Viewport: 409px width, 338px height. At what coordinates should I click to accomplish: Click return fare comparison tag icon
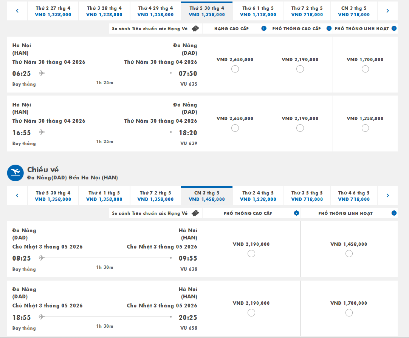click(x=195, y=213)
